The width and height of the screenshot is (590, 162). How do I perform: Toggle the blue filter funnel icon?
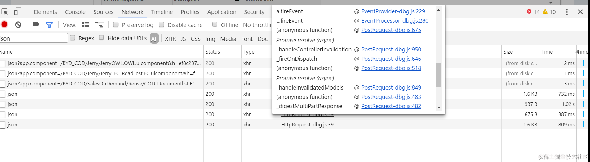pyautogui.click(x=49, y=25)
